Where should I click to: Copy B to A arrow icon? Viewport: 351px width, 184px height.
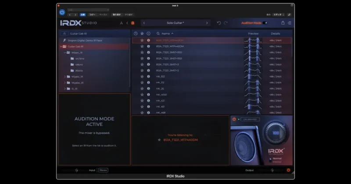(127, 23)
